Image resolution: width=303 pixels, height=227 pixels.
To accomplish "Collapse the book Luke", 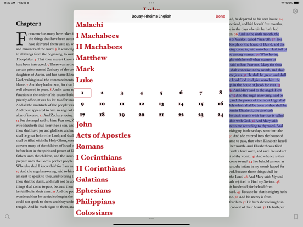I will point(84,80).
